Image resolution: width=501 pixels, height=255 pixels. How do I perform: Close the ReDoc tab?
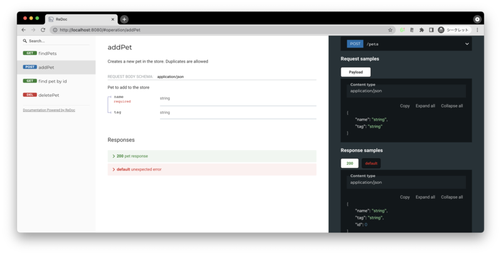pyautogui.click(x=113, y=19)
